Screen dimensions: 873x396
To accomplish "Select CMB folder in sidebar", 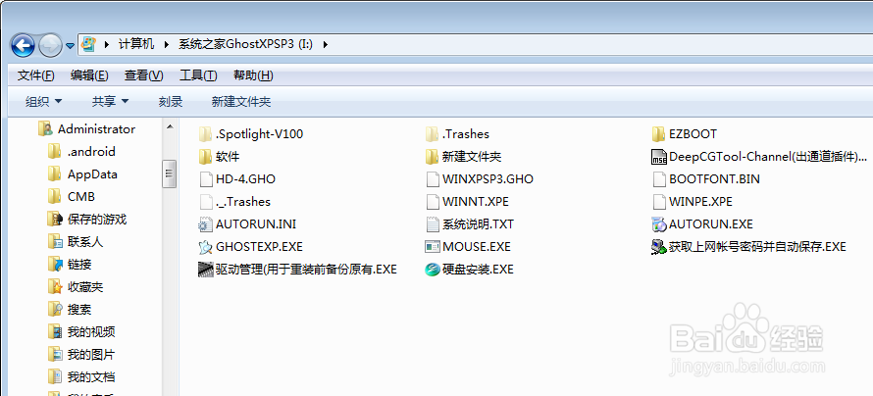I will coord(72,197).
